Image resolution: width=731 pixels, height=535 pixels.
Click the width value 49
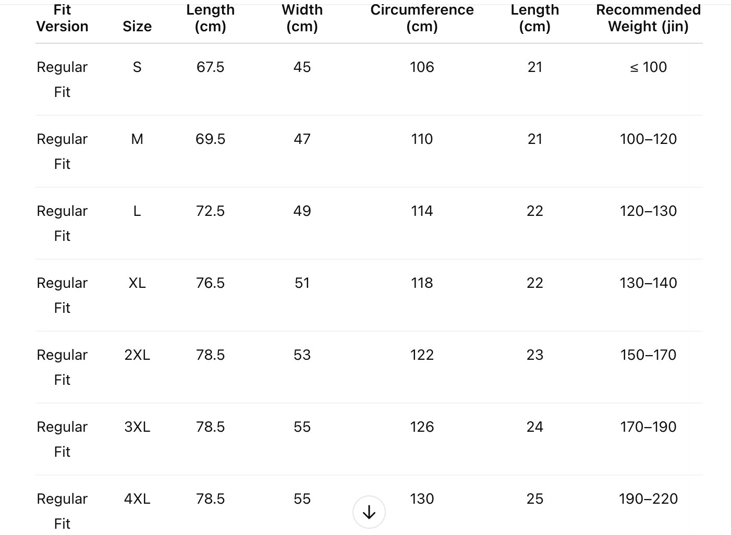tap(302, 211)
